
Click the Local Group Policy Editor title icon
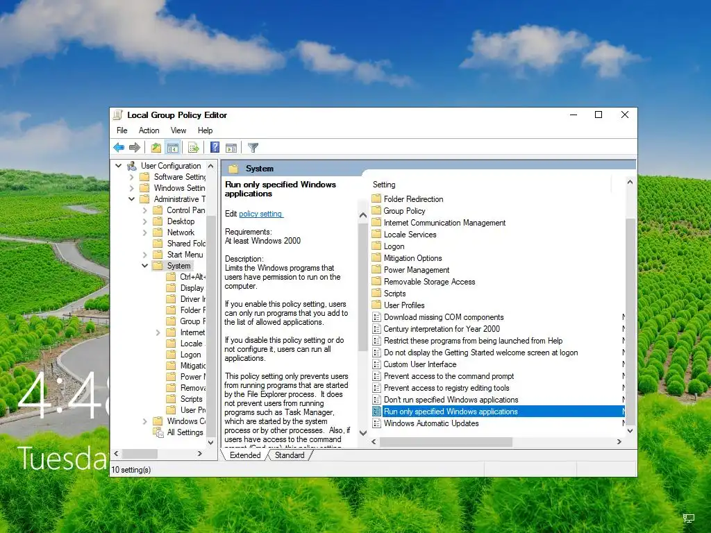[118, 115]
